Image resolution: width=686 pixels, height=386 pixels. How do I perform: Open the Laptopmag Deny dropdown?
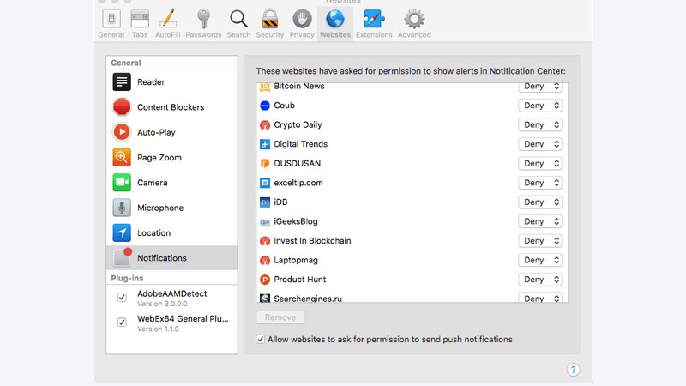[540, 260]
